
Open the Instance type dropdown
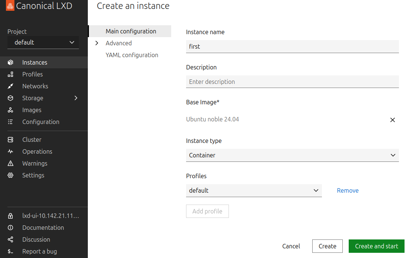point(292,155)
